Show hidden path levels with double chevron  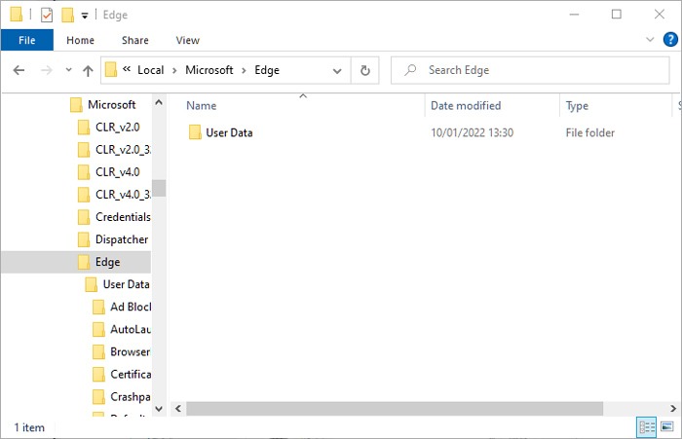click(127, 69)
